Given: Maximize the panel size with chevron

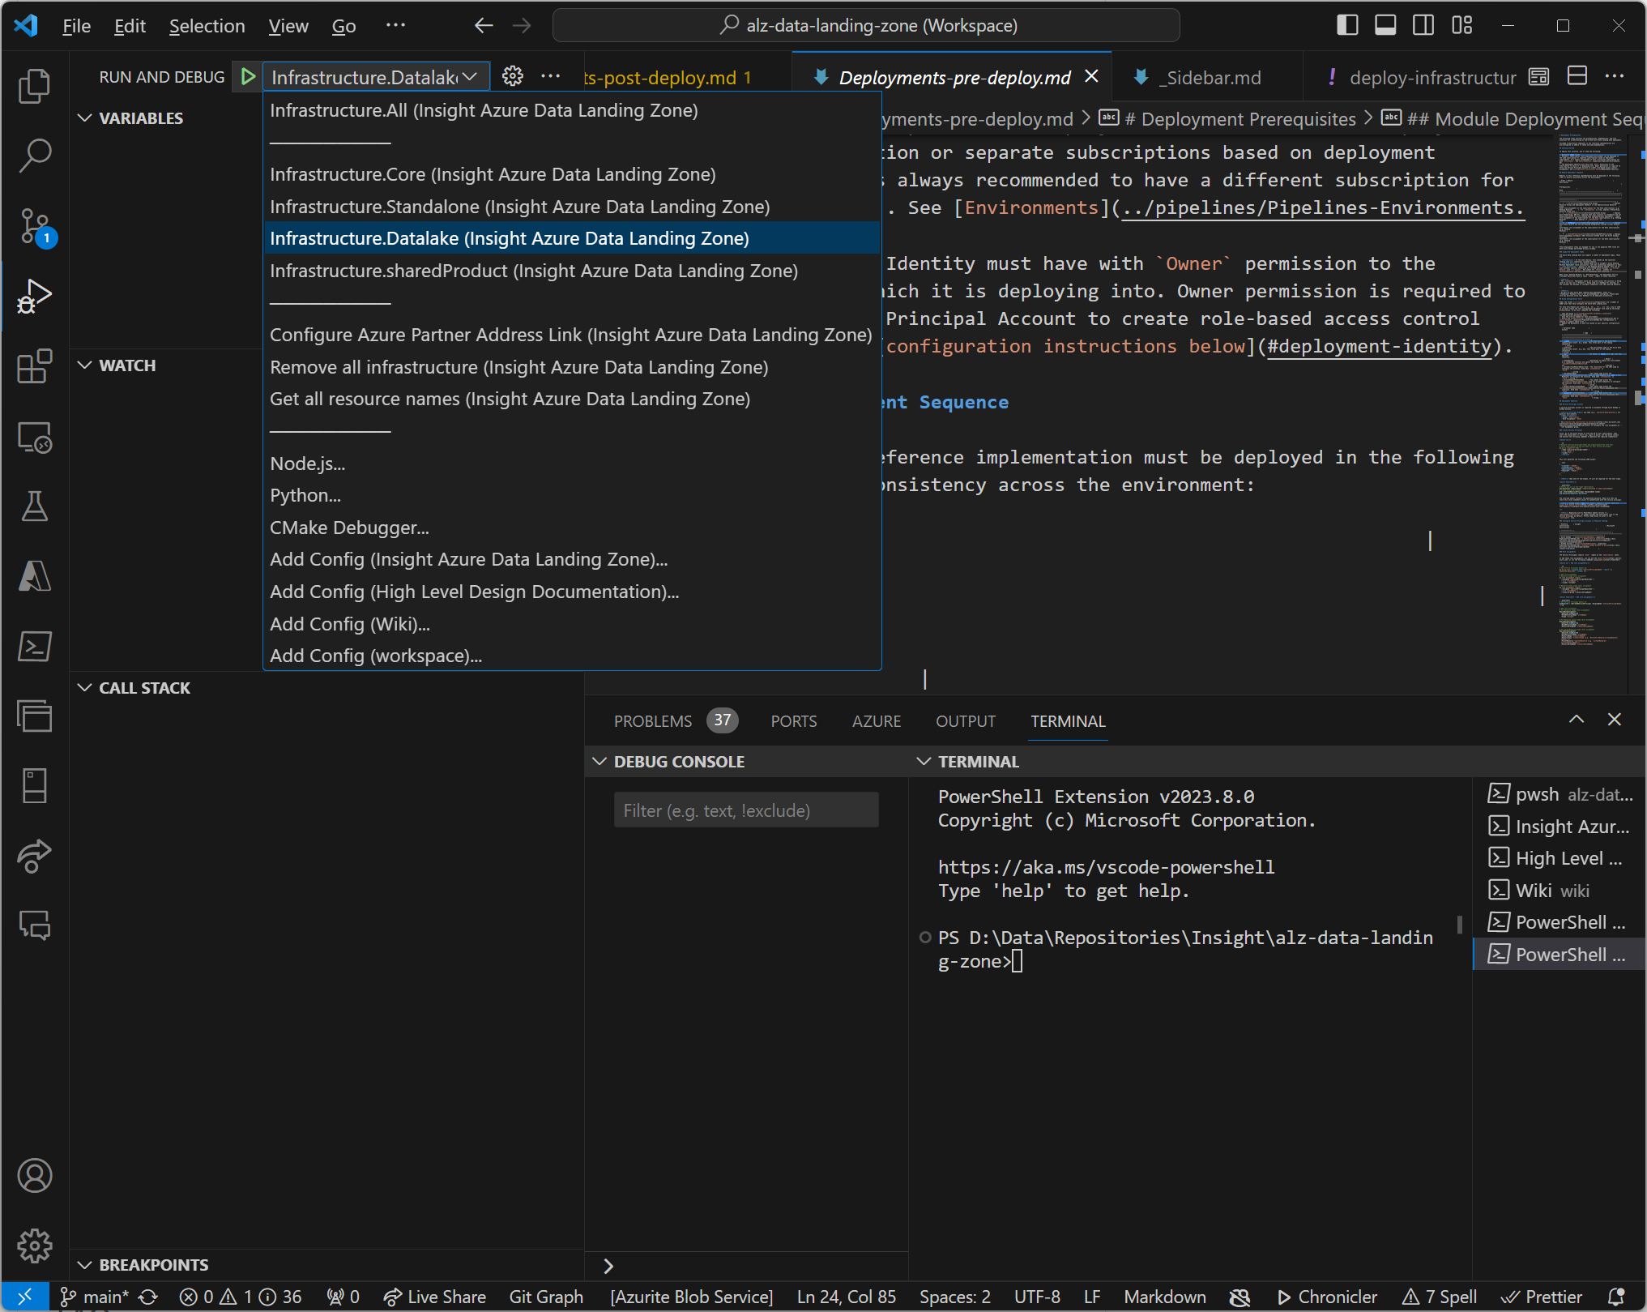Looking at the screenshot, I should (x=1577, y=720).
